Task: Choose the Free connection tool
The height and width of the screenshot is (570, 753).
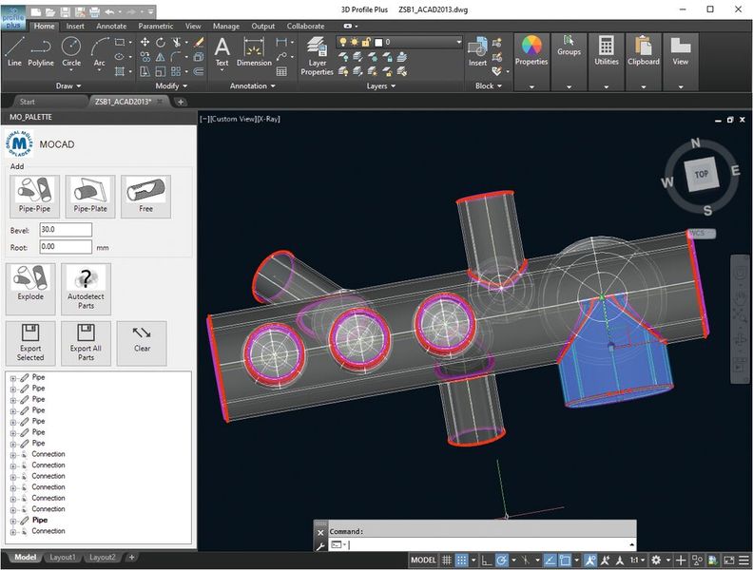Action: [x=145, y=197]
